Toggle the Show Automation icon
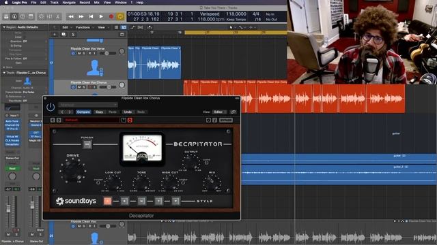Screen dimensions: 437x245 click(132, 27)
